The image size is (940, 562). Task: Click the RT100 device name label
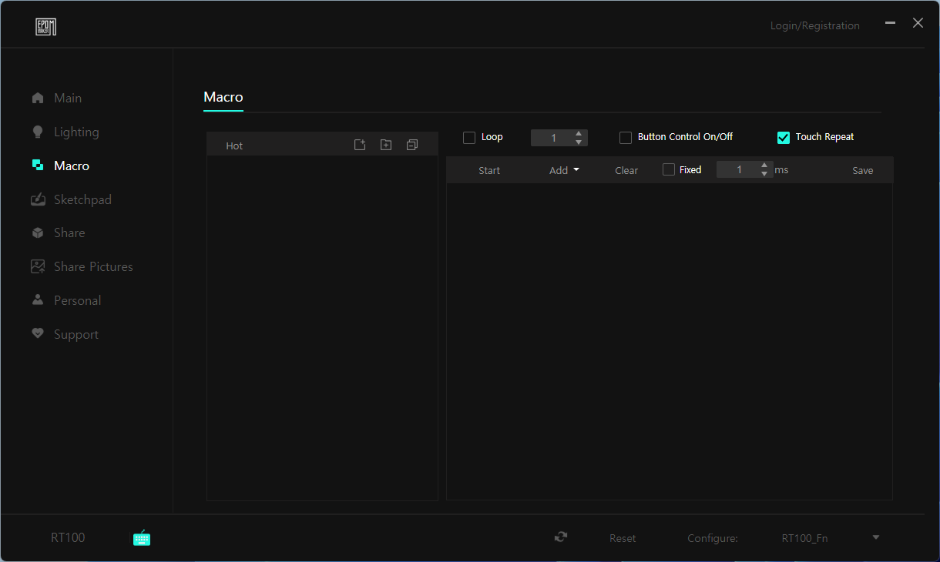point(68,537)
